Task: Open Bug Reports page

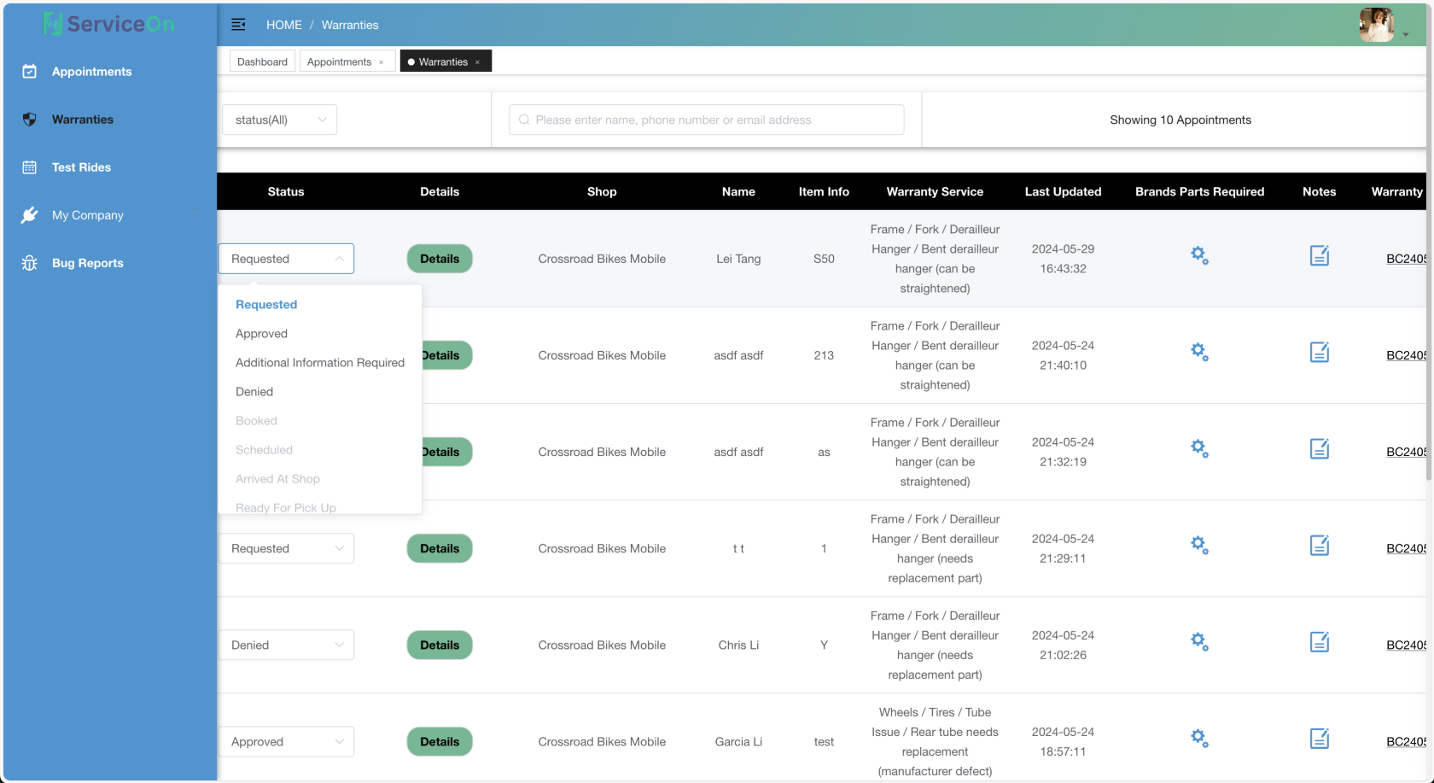Action: pyautogui.click(x=87, y=263)
